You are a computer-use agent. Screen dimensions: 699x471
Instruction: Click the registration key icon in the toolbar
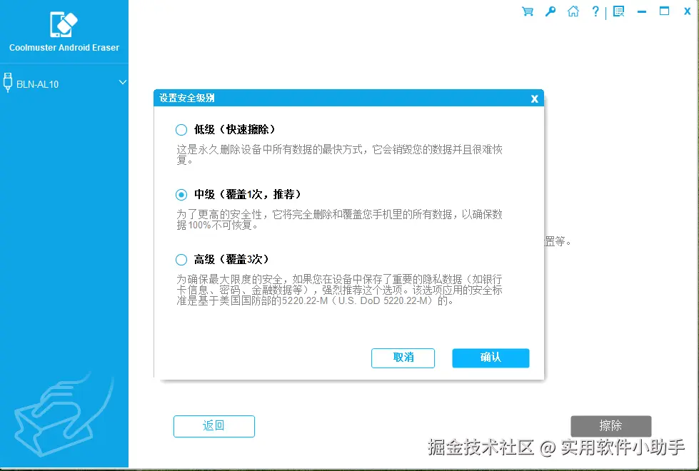[x=550, y=11]
